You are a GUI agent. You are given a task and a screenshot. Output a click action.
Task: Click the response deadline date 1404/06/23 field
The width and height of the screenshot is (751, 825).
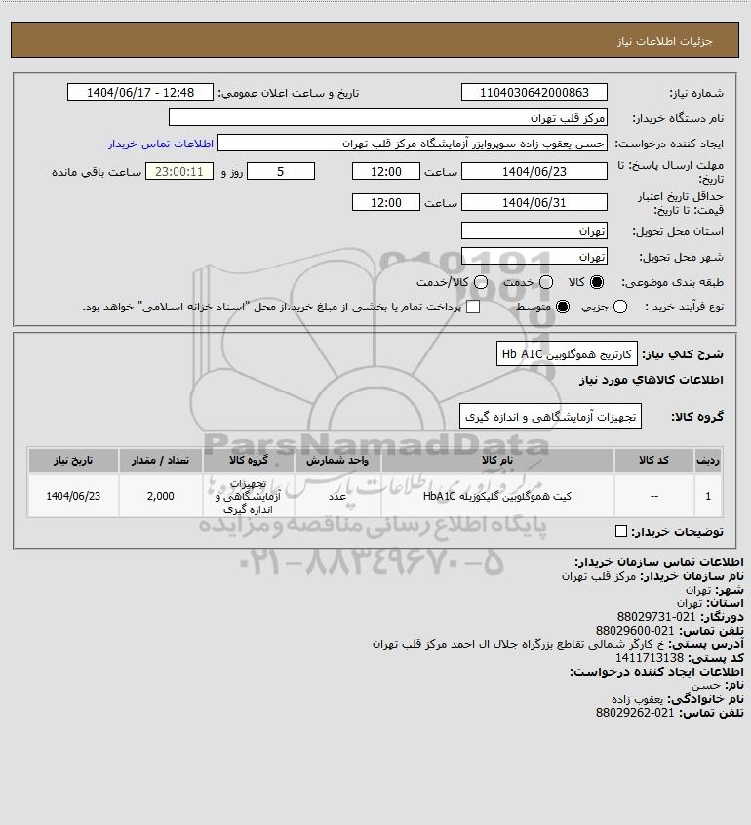pos(534,172)
